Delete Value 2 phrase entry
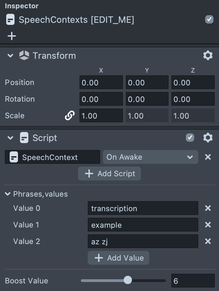Screen dimensions: 219x291 208,241
